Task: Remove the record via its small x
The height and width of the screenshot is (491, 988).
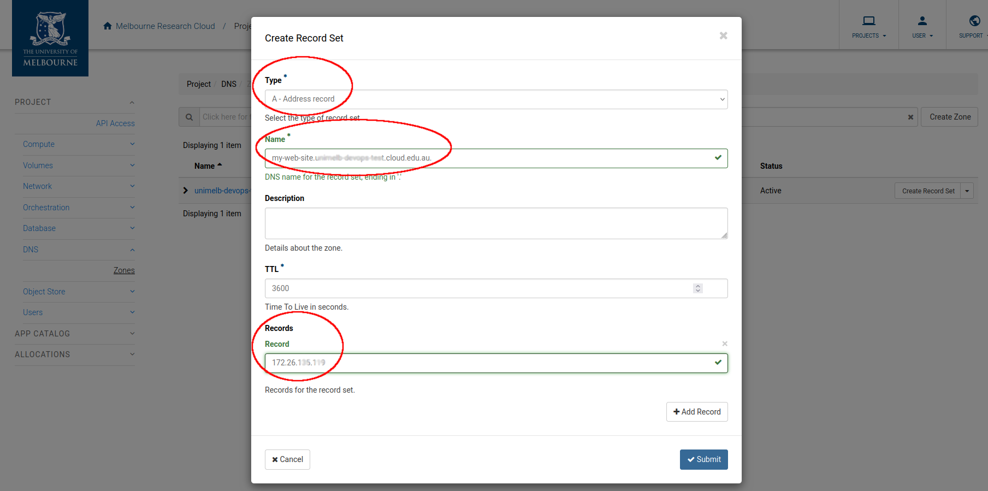Action: (x=725, y=344)
